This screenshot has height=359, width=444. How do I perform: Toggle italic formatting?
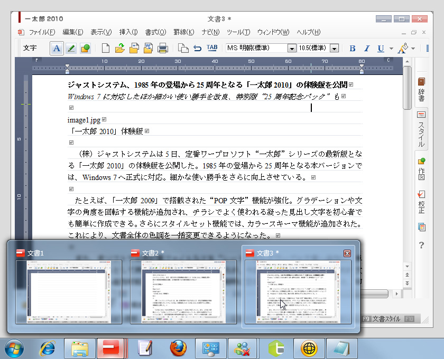pos(367,49)
